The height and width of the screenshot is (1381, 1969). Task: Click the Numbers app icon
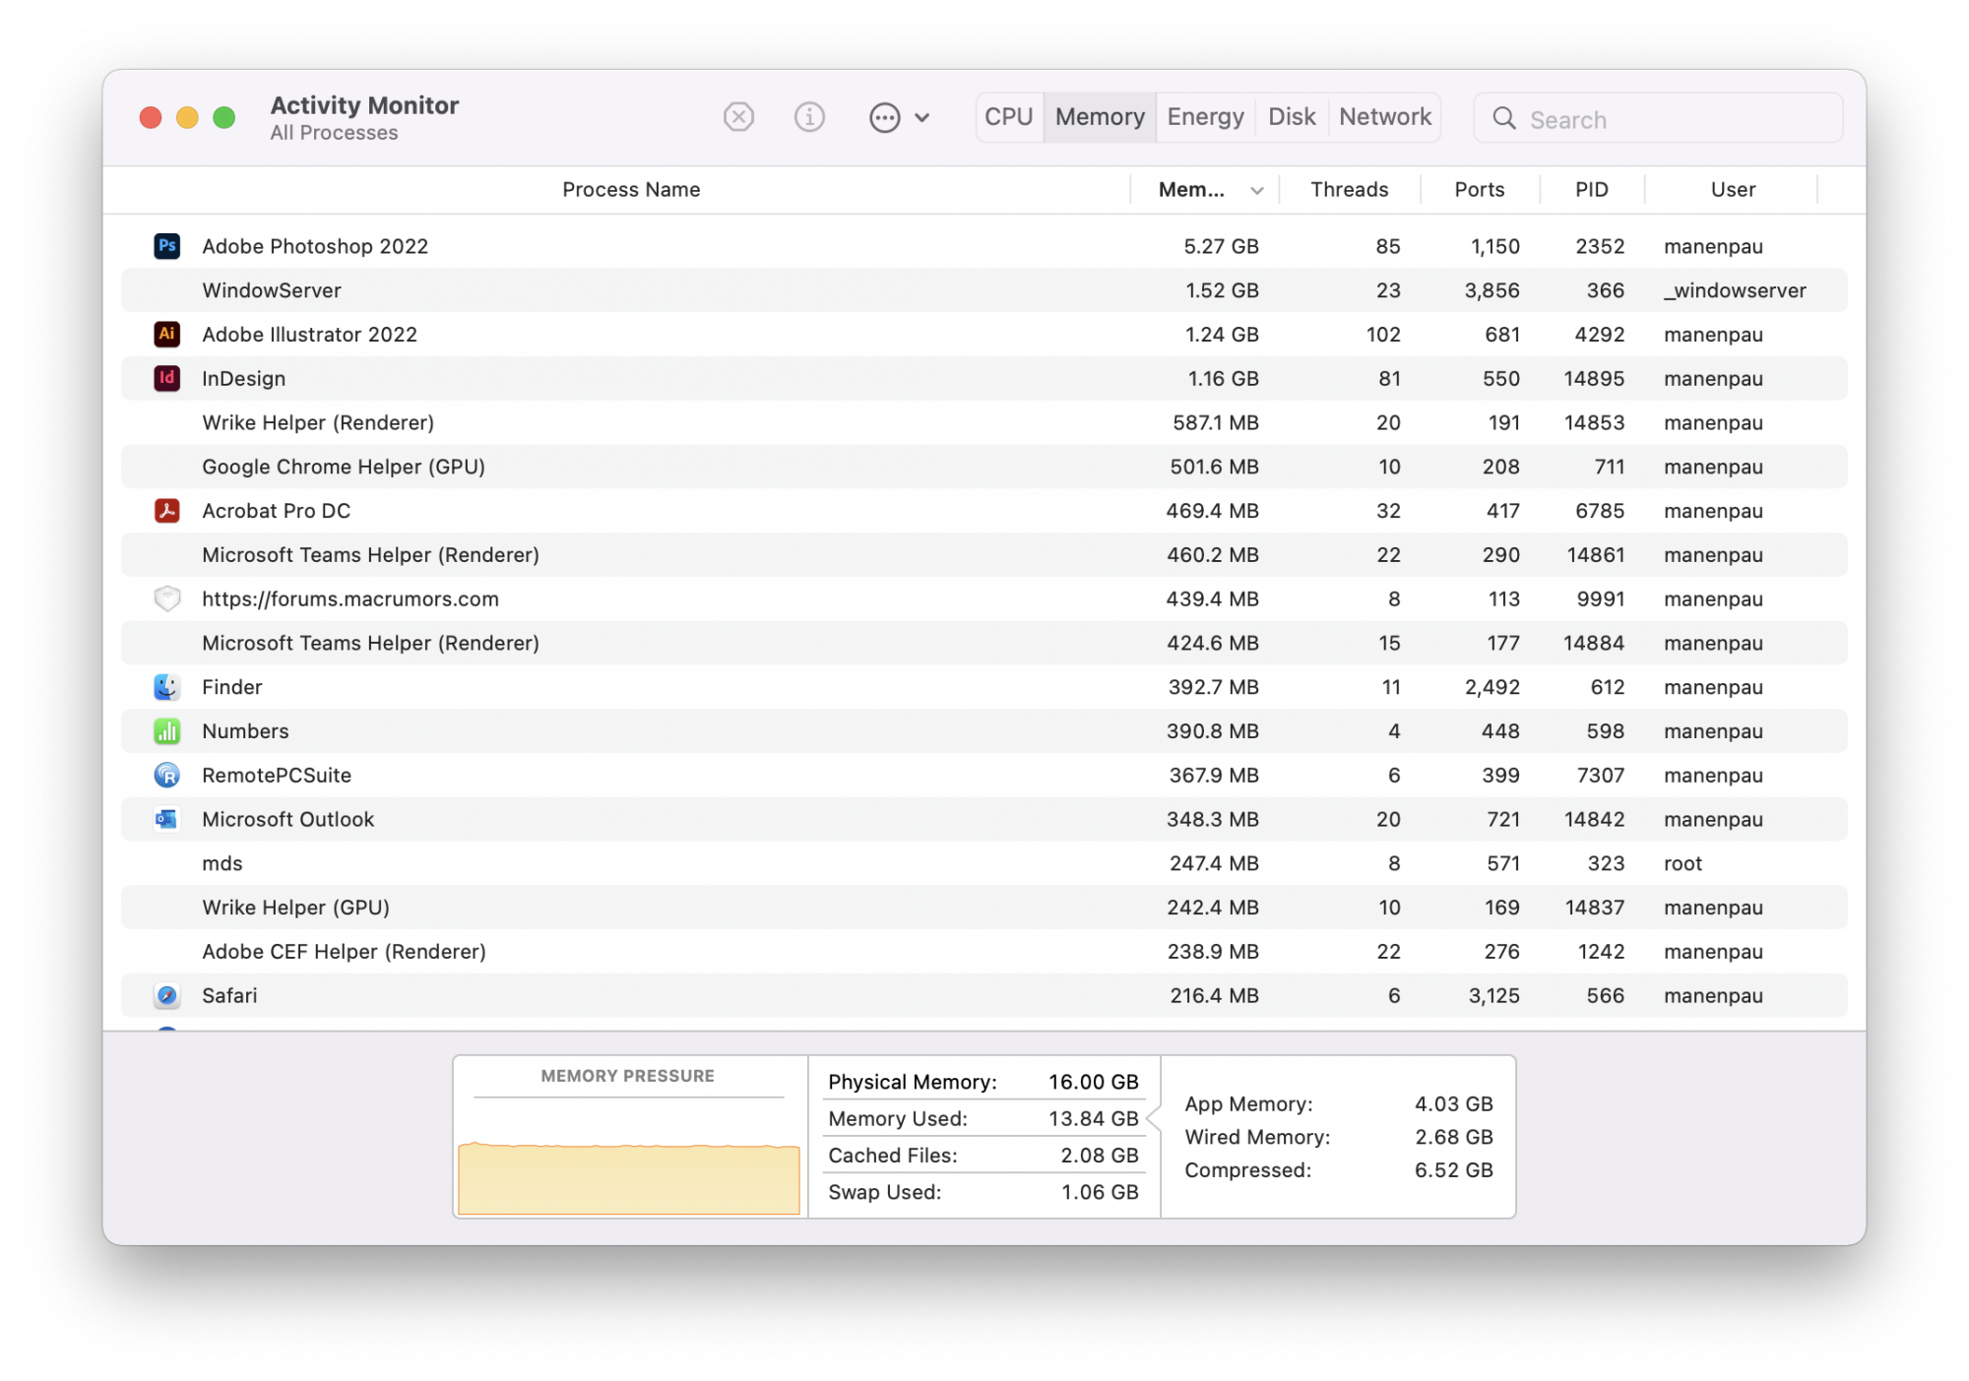point(166,731)
